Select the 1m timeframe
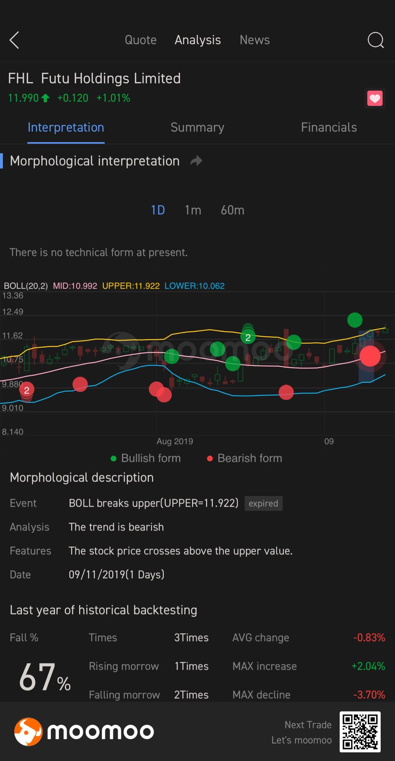The width and height of the screenshot is (395, 761). [193, 210]
